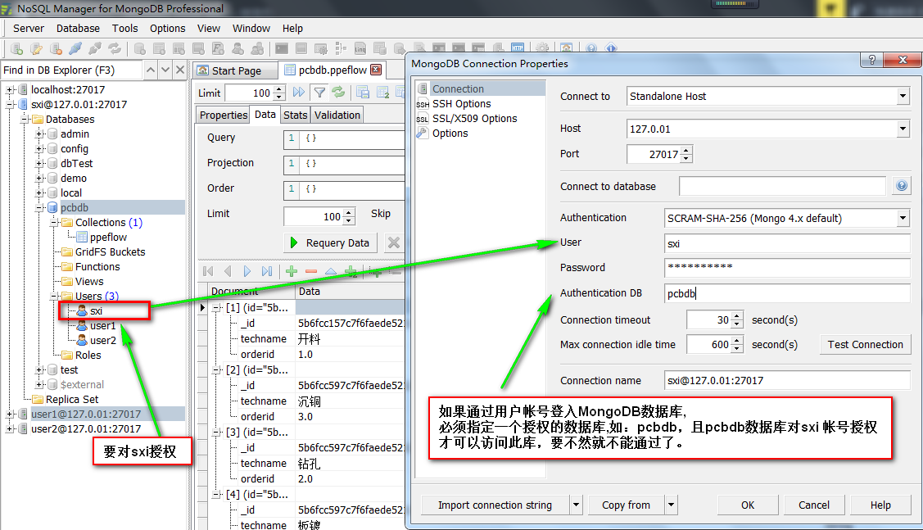Click the create function toolbar icon

coord(218,49)
